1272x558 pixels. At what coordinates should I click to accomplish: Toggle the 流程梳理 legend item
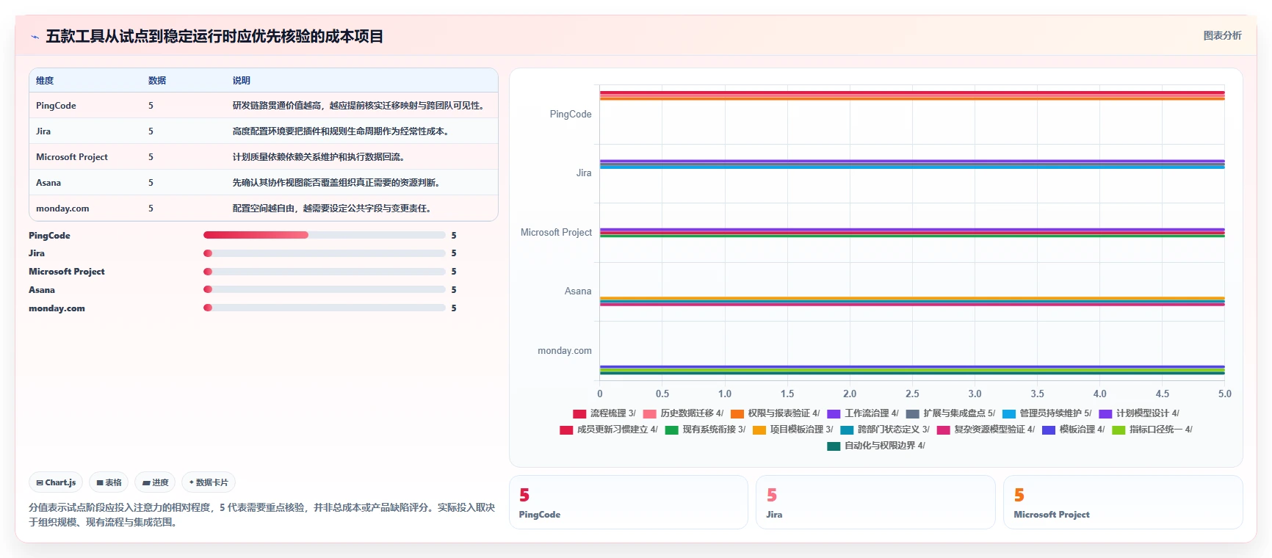(x=604, y=413)
